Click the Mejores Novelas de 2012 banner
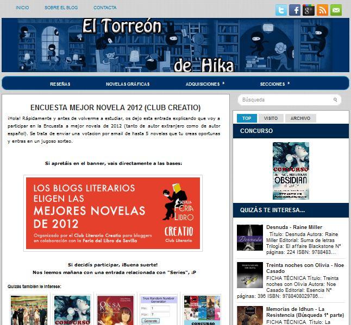 (x=113, y=213)
